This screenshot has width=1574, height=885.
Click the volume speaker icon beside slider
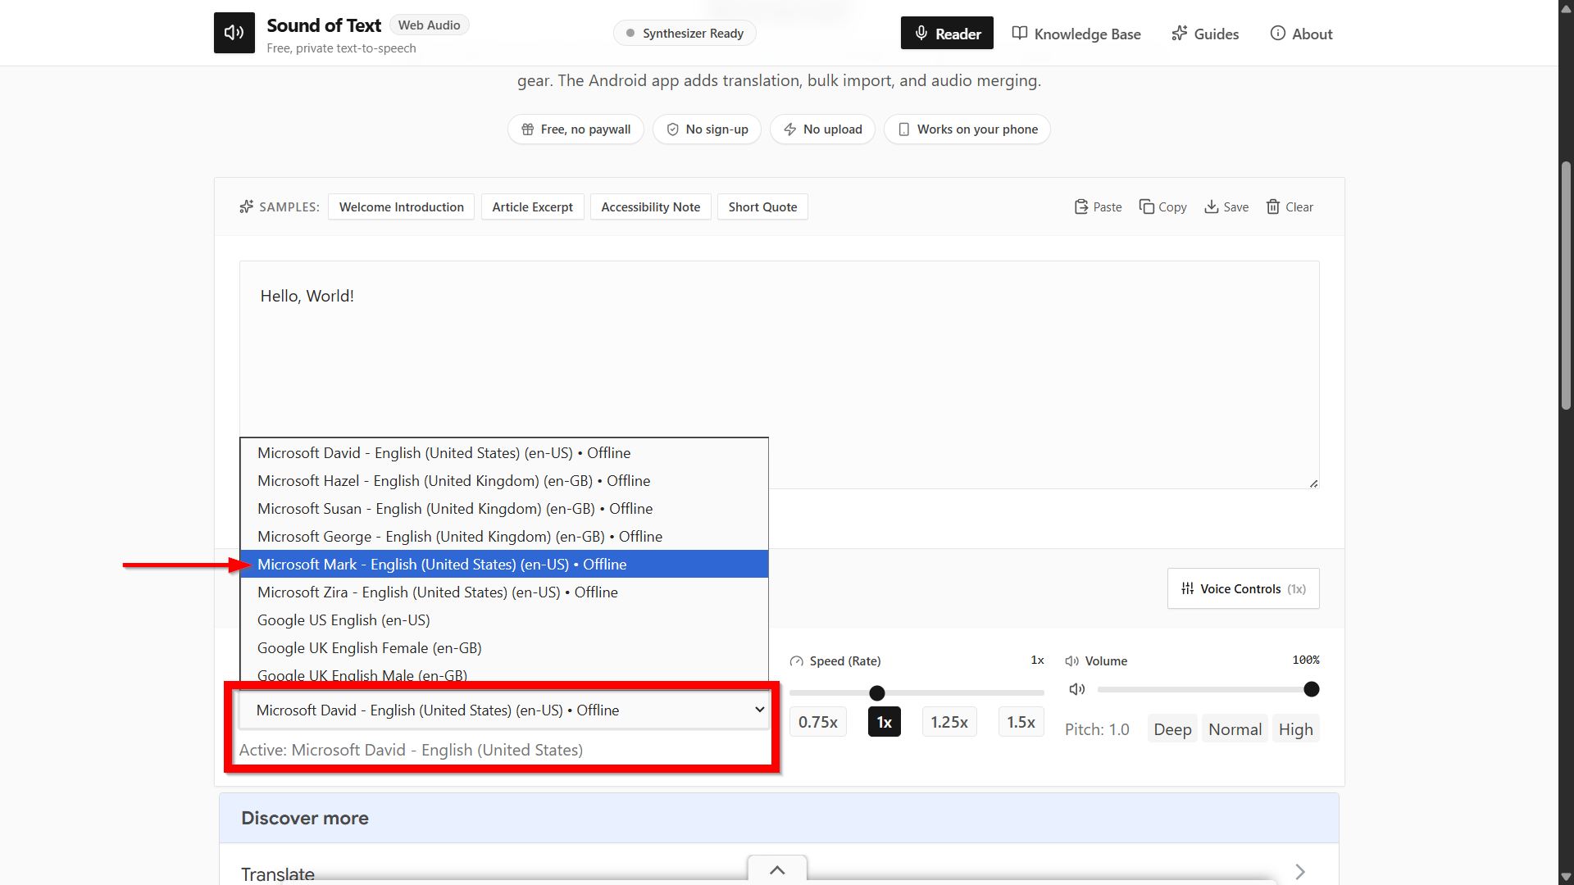pyautogui.click(x=1076, y=690)
